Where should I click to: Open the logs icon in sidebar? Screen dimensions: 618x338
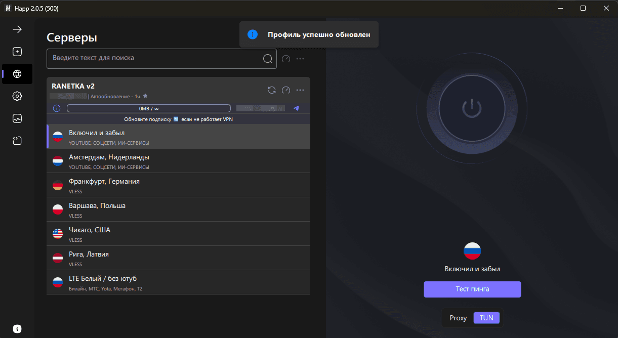[17, 141]
